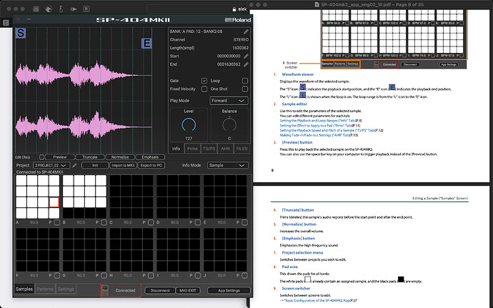Switch to the Info tab
The width and height of the screenshot is (493, 308).
point(176,149)
